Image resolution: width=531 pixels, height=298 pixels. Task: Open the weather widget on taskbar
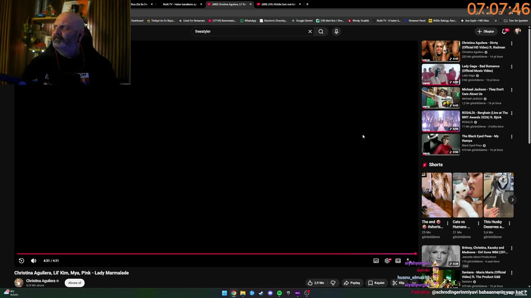pyautogui.click(x=11, y=293)
